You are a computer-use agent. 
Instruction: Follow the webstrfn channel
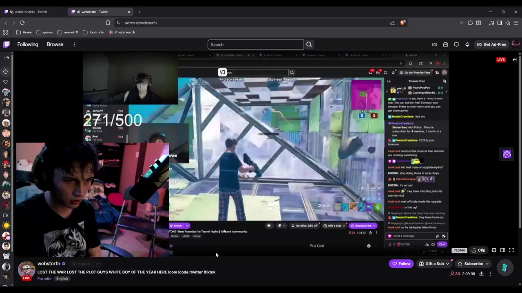coord(401,264)
